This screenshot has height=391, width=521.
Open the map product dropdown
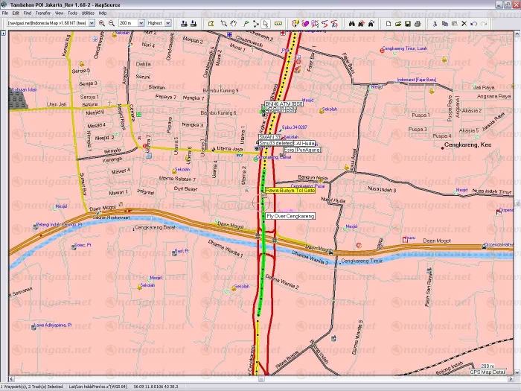coord(93,23)
